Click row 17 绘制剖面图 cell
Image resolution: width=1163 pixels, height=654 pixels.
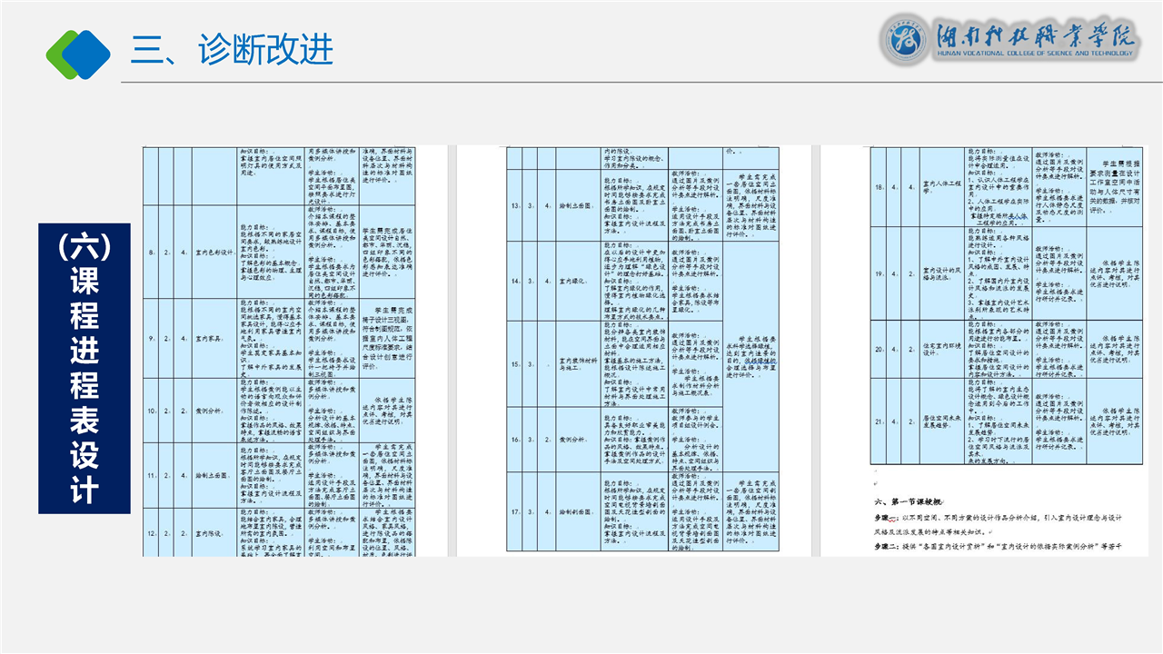click(x=574, y=511)
